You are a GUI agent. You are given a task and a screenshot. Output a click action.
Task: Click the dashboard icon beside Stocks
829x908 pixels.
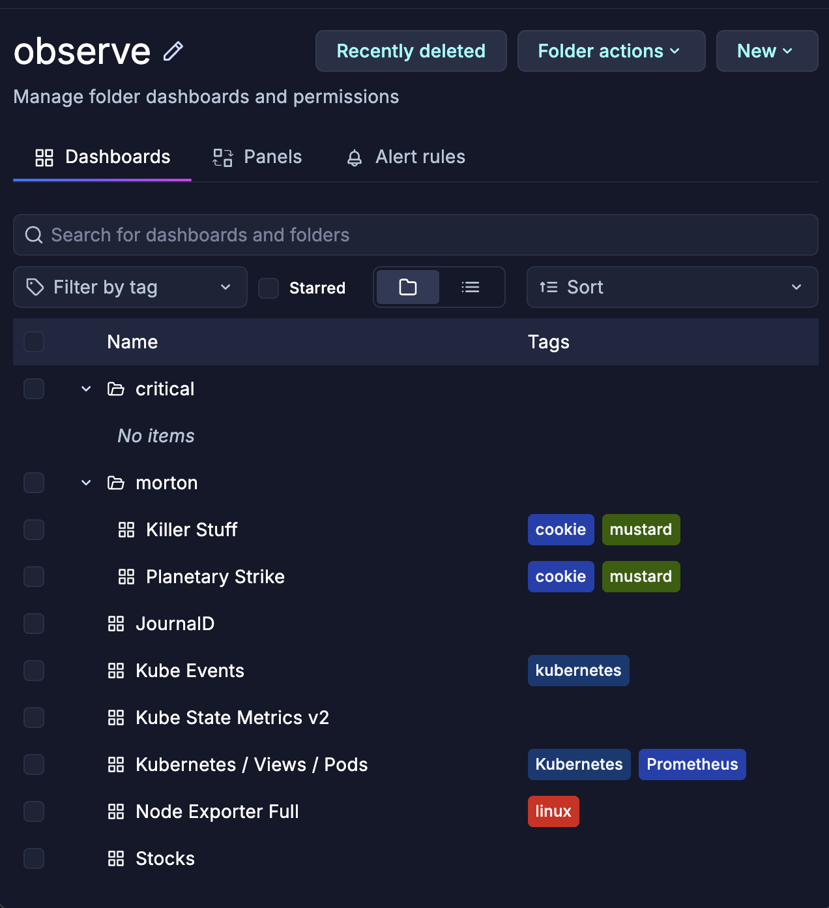tap(116, 858)
